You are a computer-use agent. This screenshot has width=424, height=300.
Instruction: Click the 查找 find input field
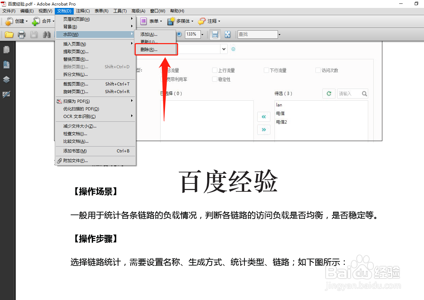point(257,34)
